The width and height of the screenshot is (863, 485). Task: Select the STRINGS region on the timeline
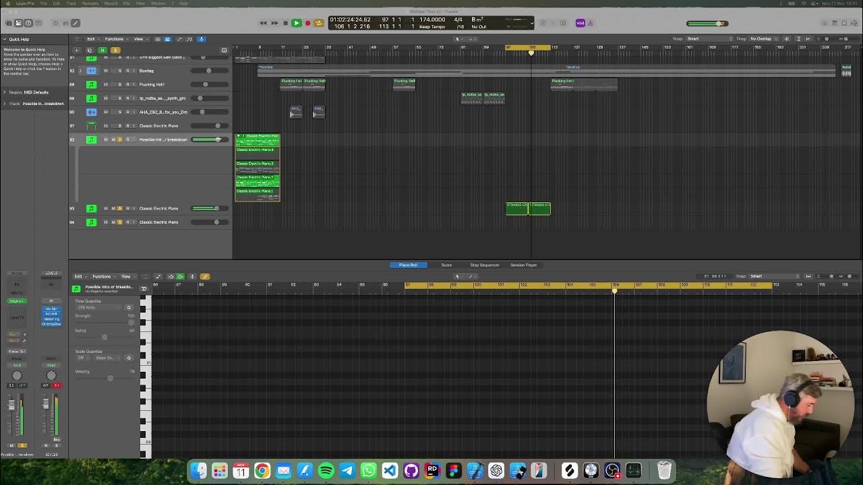516,208
